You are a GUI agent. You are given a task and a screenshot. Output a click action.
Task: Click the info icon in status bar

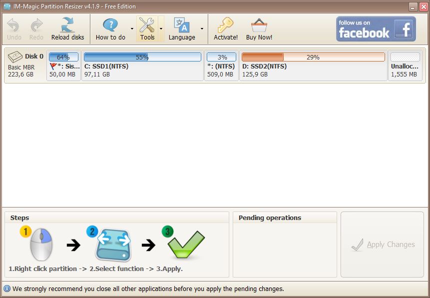coord(6,288)
